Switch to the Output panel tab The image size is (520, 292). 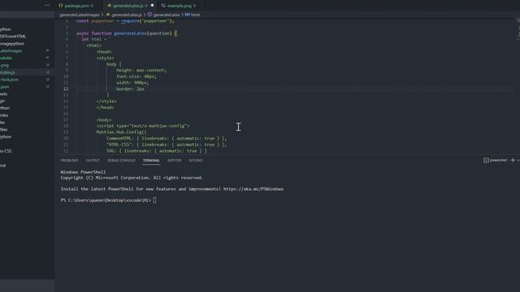coord(93,161)
